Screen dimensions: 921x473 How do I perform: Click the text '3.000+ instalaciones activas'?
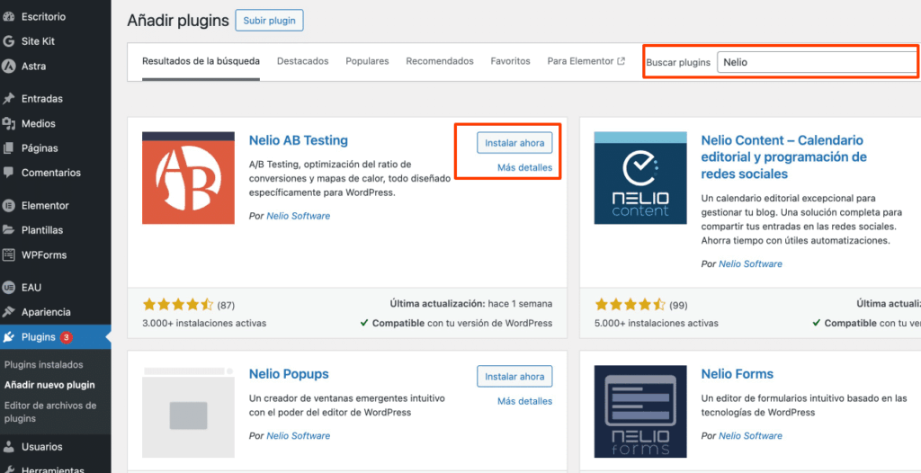204,323
